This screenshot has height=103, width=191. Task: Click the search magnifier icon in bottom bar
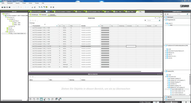[x=34, y=99]
